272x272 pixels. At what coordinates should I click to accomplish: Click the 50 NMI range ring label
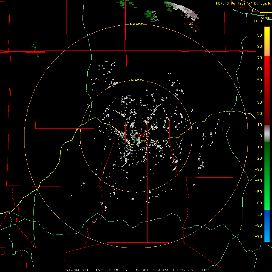(x=136, y=80)
